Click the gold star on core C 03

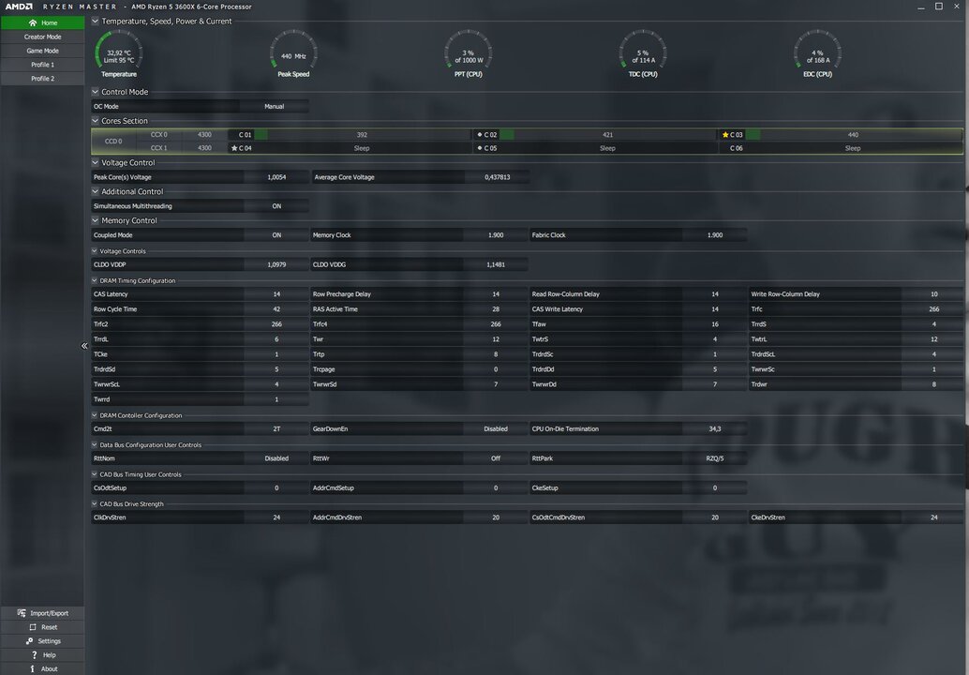(725, 134)
